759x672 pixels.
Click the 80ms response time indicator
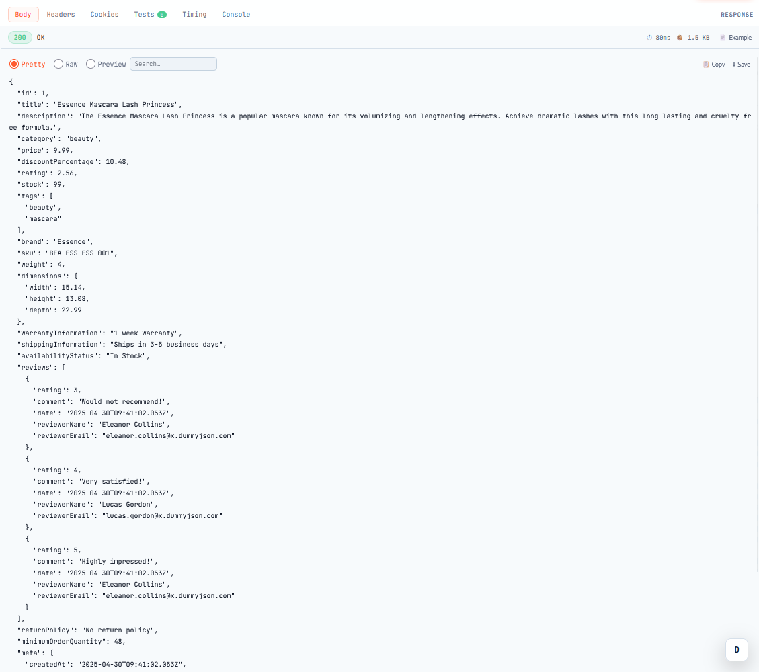click(x=659, y=37)
